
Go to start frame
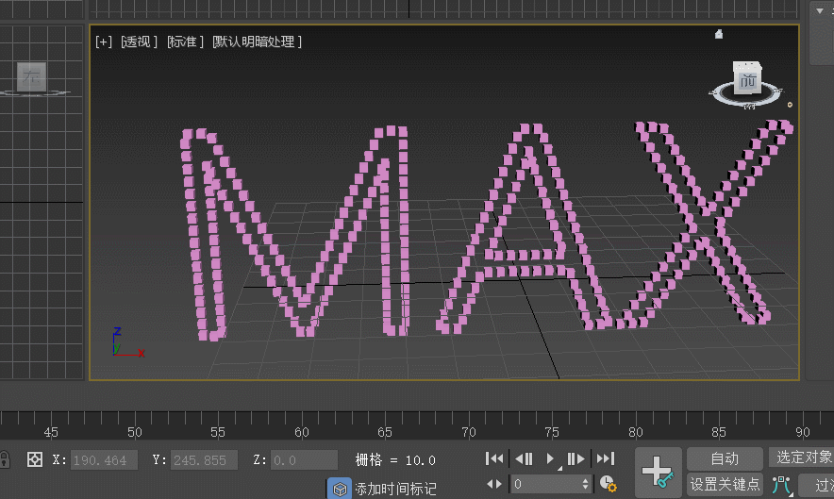tap(494, 458)
